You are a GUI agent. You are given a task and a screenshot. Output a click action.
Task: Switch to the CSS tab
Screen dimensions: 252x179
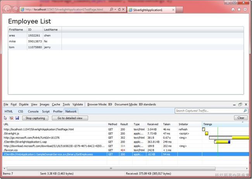click(x=21, y=111)
